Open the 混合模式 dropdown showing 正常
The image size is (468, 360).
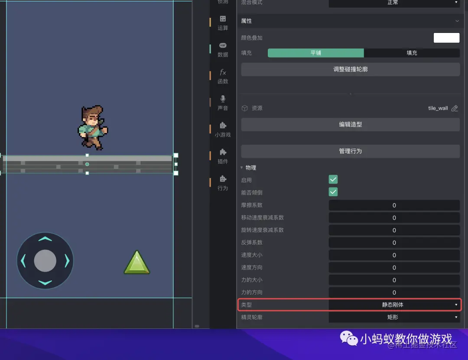tap(393, 3)
